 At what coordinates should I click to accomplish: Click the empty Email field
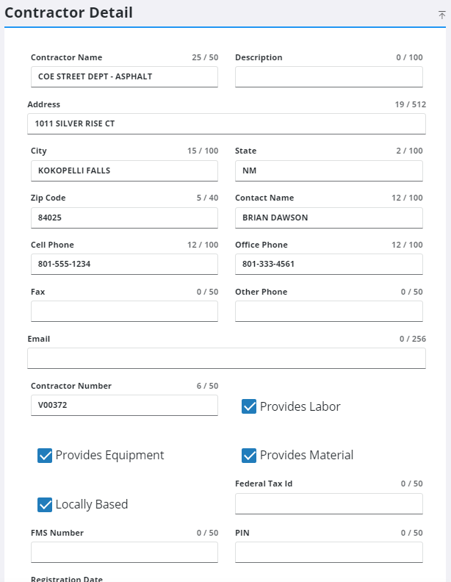[226, 359]
